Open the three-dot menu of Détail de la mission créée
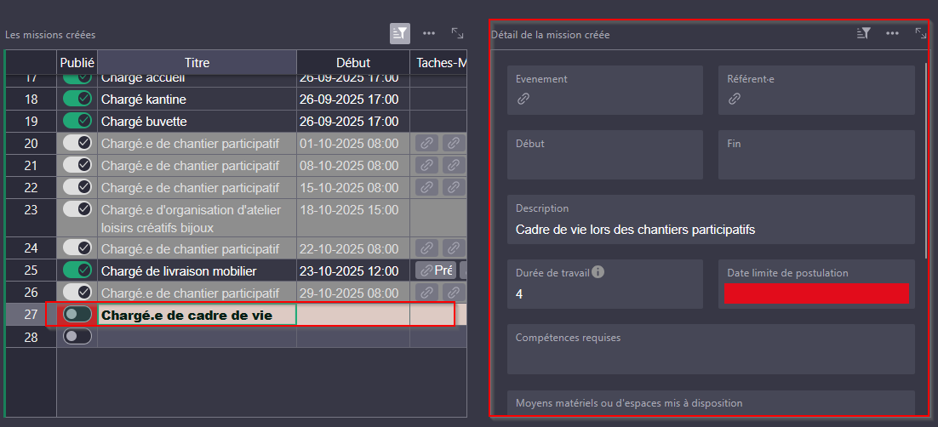Viewport: 938px width, 427px height. pyautogui.click(x=892, y=33)
